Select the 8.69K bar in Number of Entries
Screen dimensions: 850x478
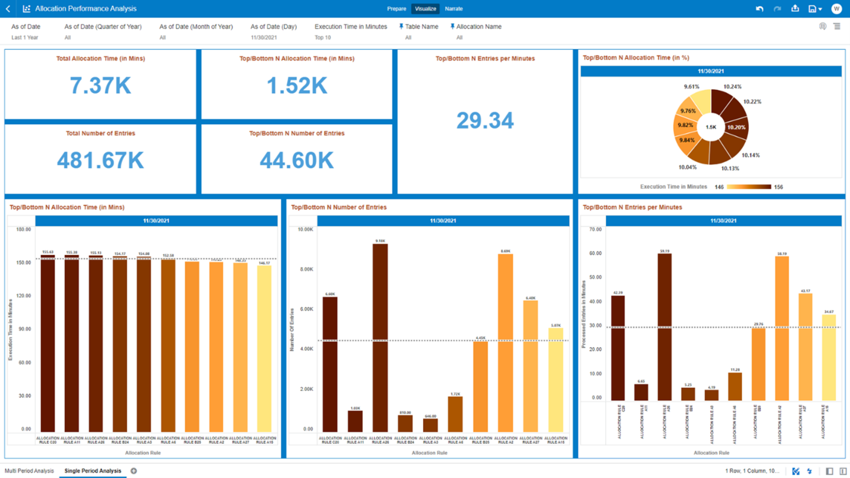506,343
